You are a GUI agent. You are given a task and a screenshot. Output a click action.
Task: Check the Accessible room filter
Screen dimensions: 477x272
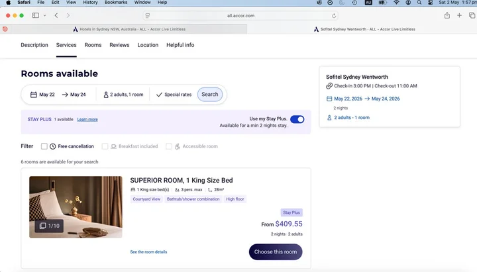[x=169, y=146]
